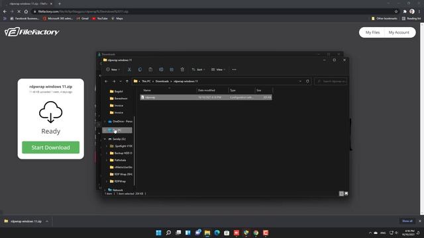424x238 pixels.
Task: Reload the Chrome page with the home icon's neighbor stop button
Action: pyautogui.click(x=19, y=11)
